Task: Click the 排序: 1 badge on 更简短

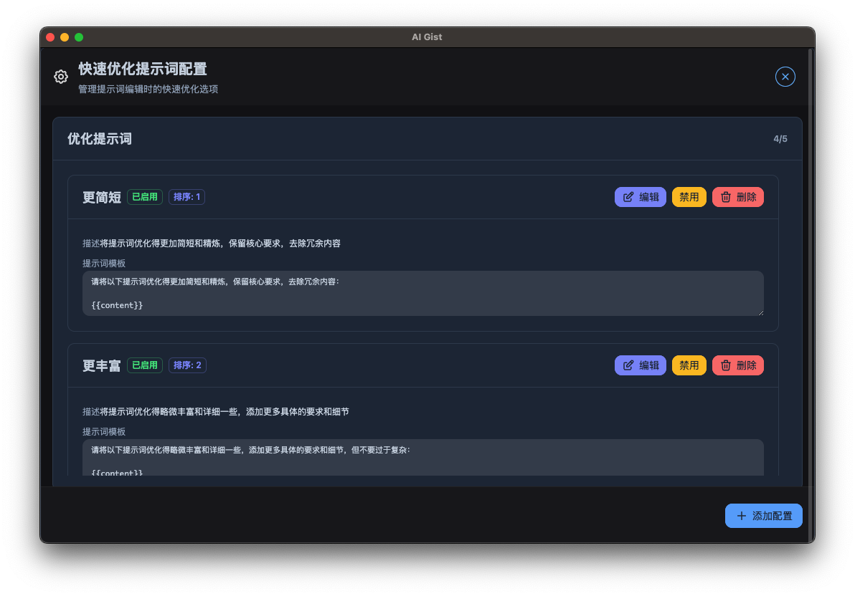Action: pos(186,196)
